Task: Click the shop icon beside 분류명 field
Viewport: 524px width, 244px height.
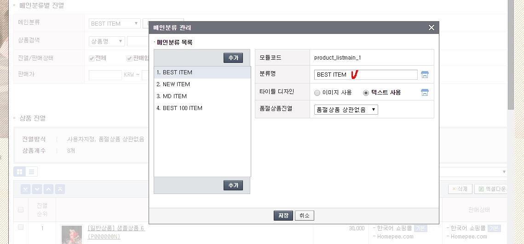Action: (425, 75)
